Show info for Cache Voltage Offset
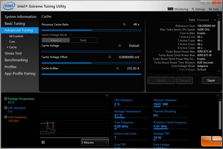The height and width of the screenshot is (149, 223). coord(110,57)
